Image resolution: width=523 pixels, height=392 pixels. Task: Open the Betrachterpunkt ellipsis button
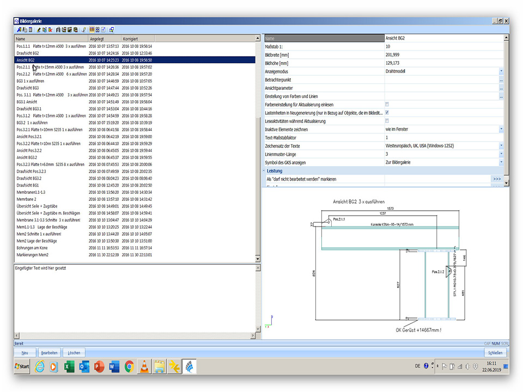[501, 80]
